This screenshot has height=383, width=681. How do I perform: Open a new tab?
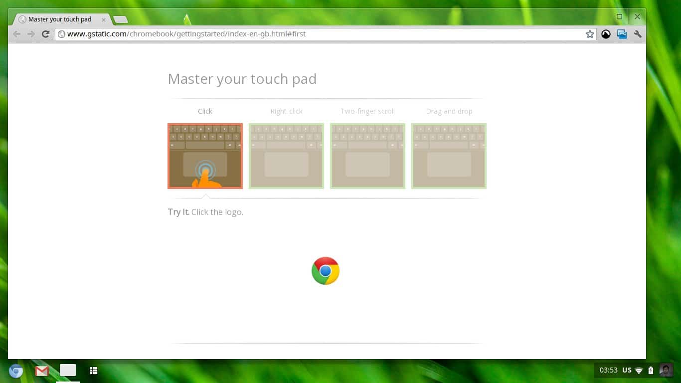pyautogui.click(x=121, y=19)
